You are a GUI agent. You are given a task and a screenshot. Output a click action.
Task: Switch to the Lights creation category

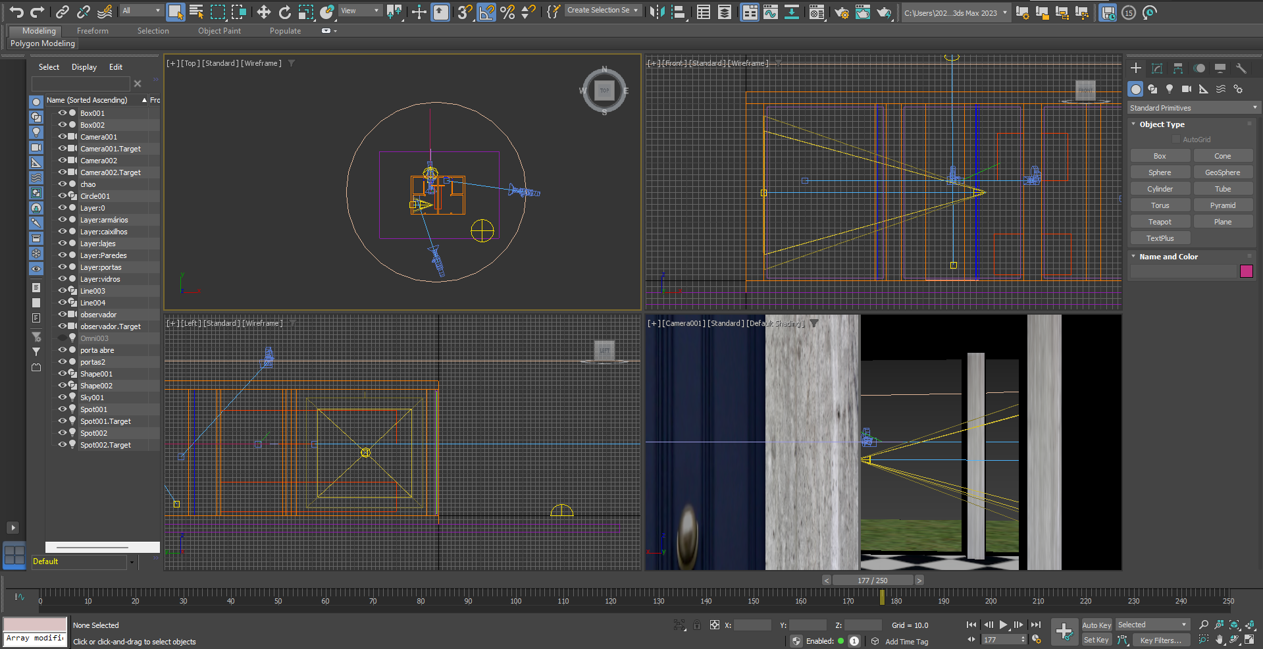(x=1170, y=89)
